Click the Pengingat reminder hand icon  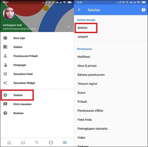5,65
